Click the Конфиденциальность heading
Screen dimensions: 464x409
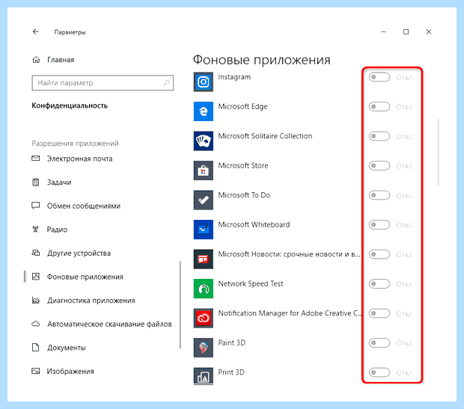pyautogui.click(x=70, y=105)
